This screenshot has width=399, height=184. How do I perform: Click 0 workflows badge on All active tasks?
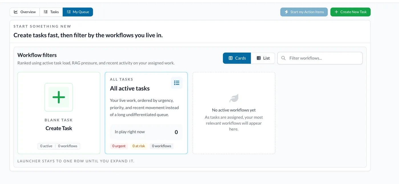[162, 146]
